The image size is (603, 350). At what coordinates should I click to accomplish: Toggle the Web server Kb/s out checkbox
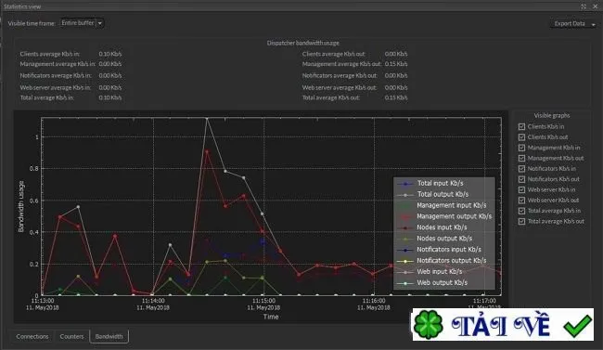521,201
